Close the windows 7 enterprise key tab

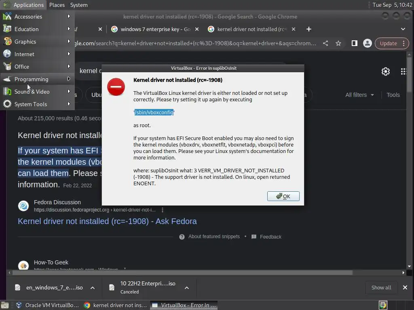click(197, 29)
